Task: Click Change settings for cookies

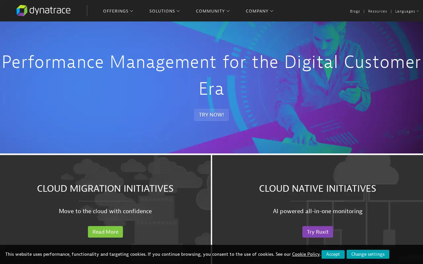Action: point(368,254)
